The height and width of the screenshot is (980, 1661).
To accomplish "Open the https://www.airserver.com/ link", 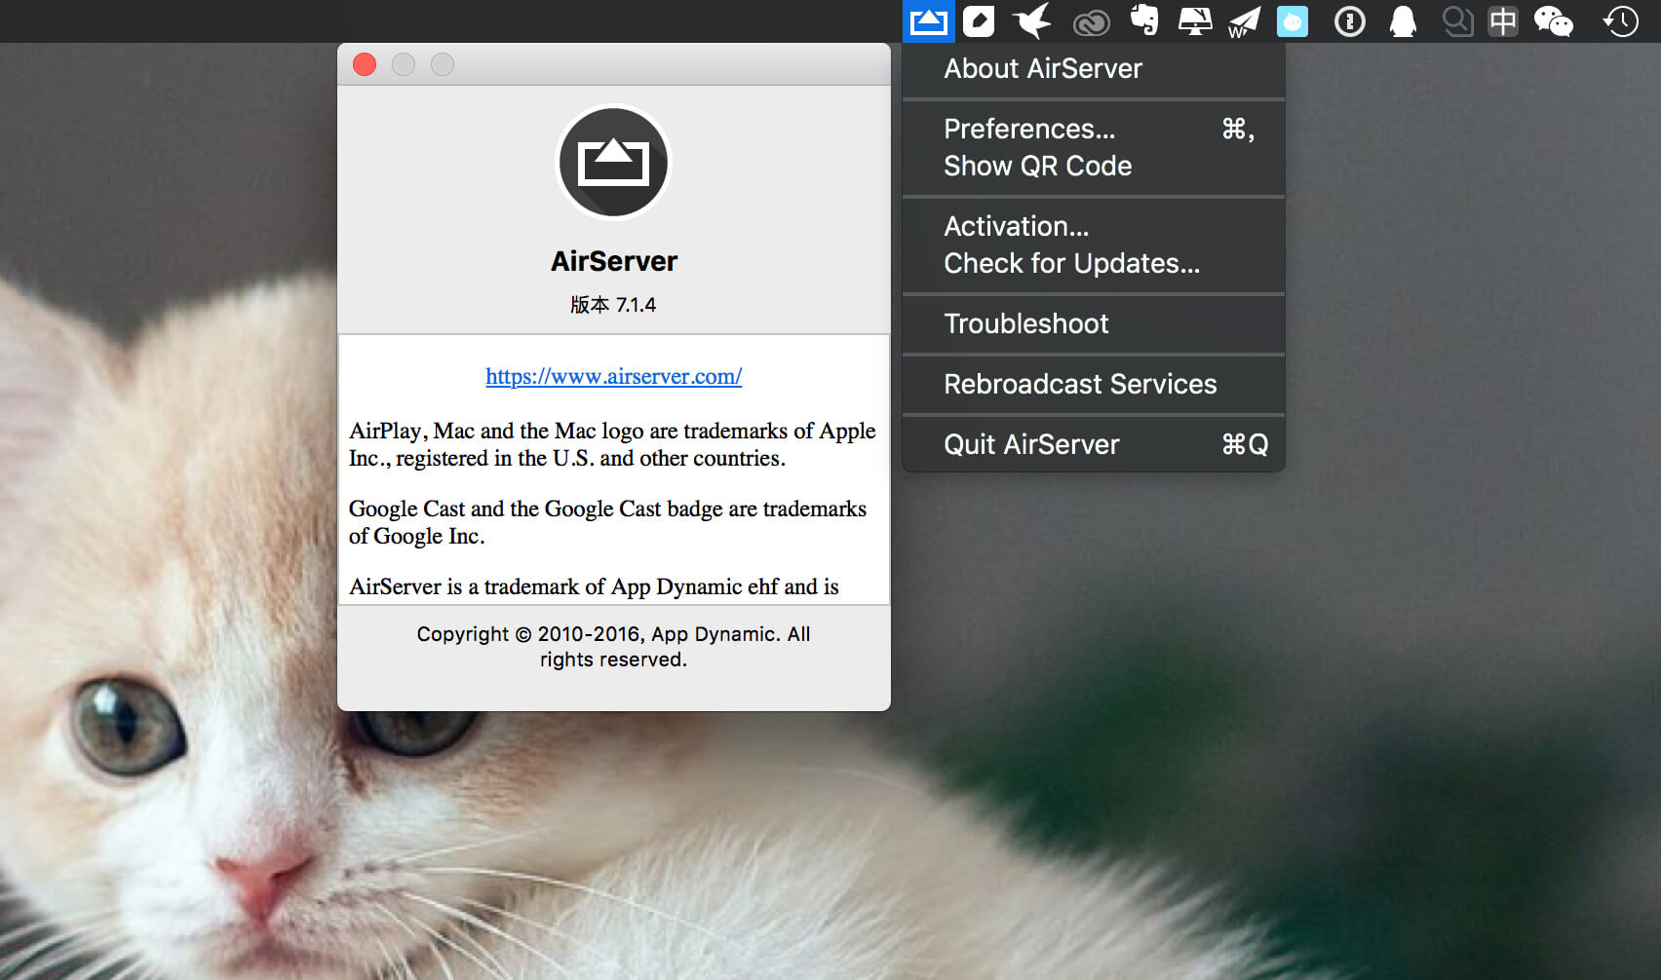I will pos(614,377).
